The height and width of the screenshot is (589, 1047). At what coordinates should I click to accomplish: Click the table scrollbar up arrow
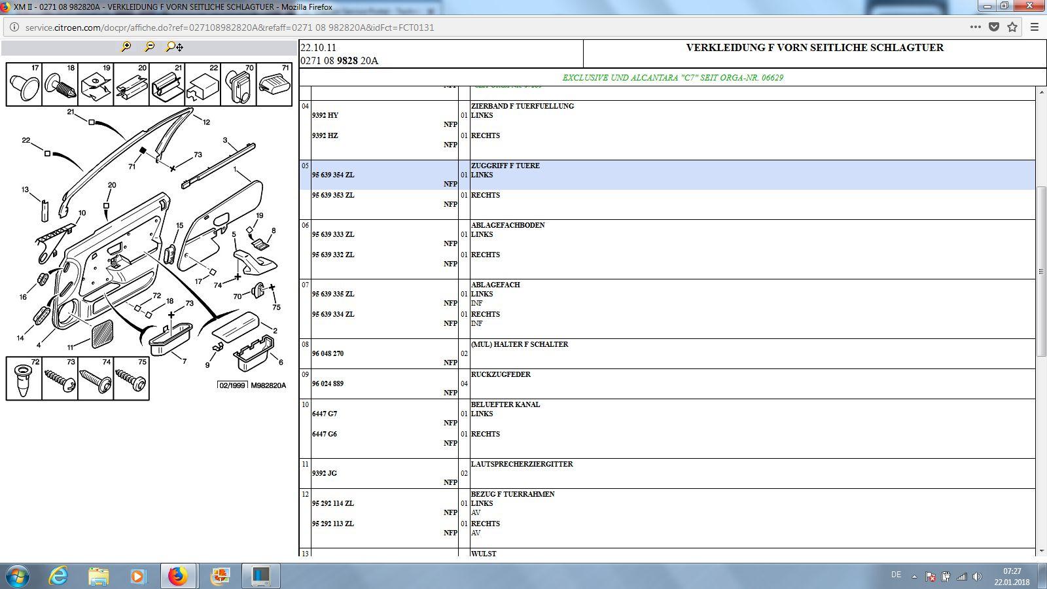(1040, 93)
